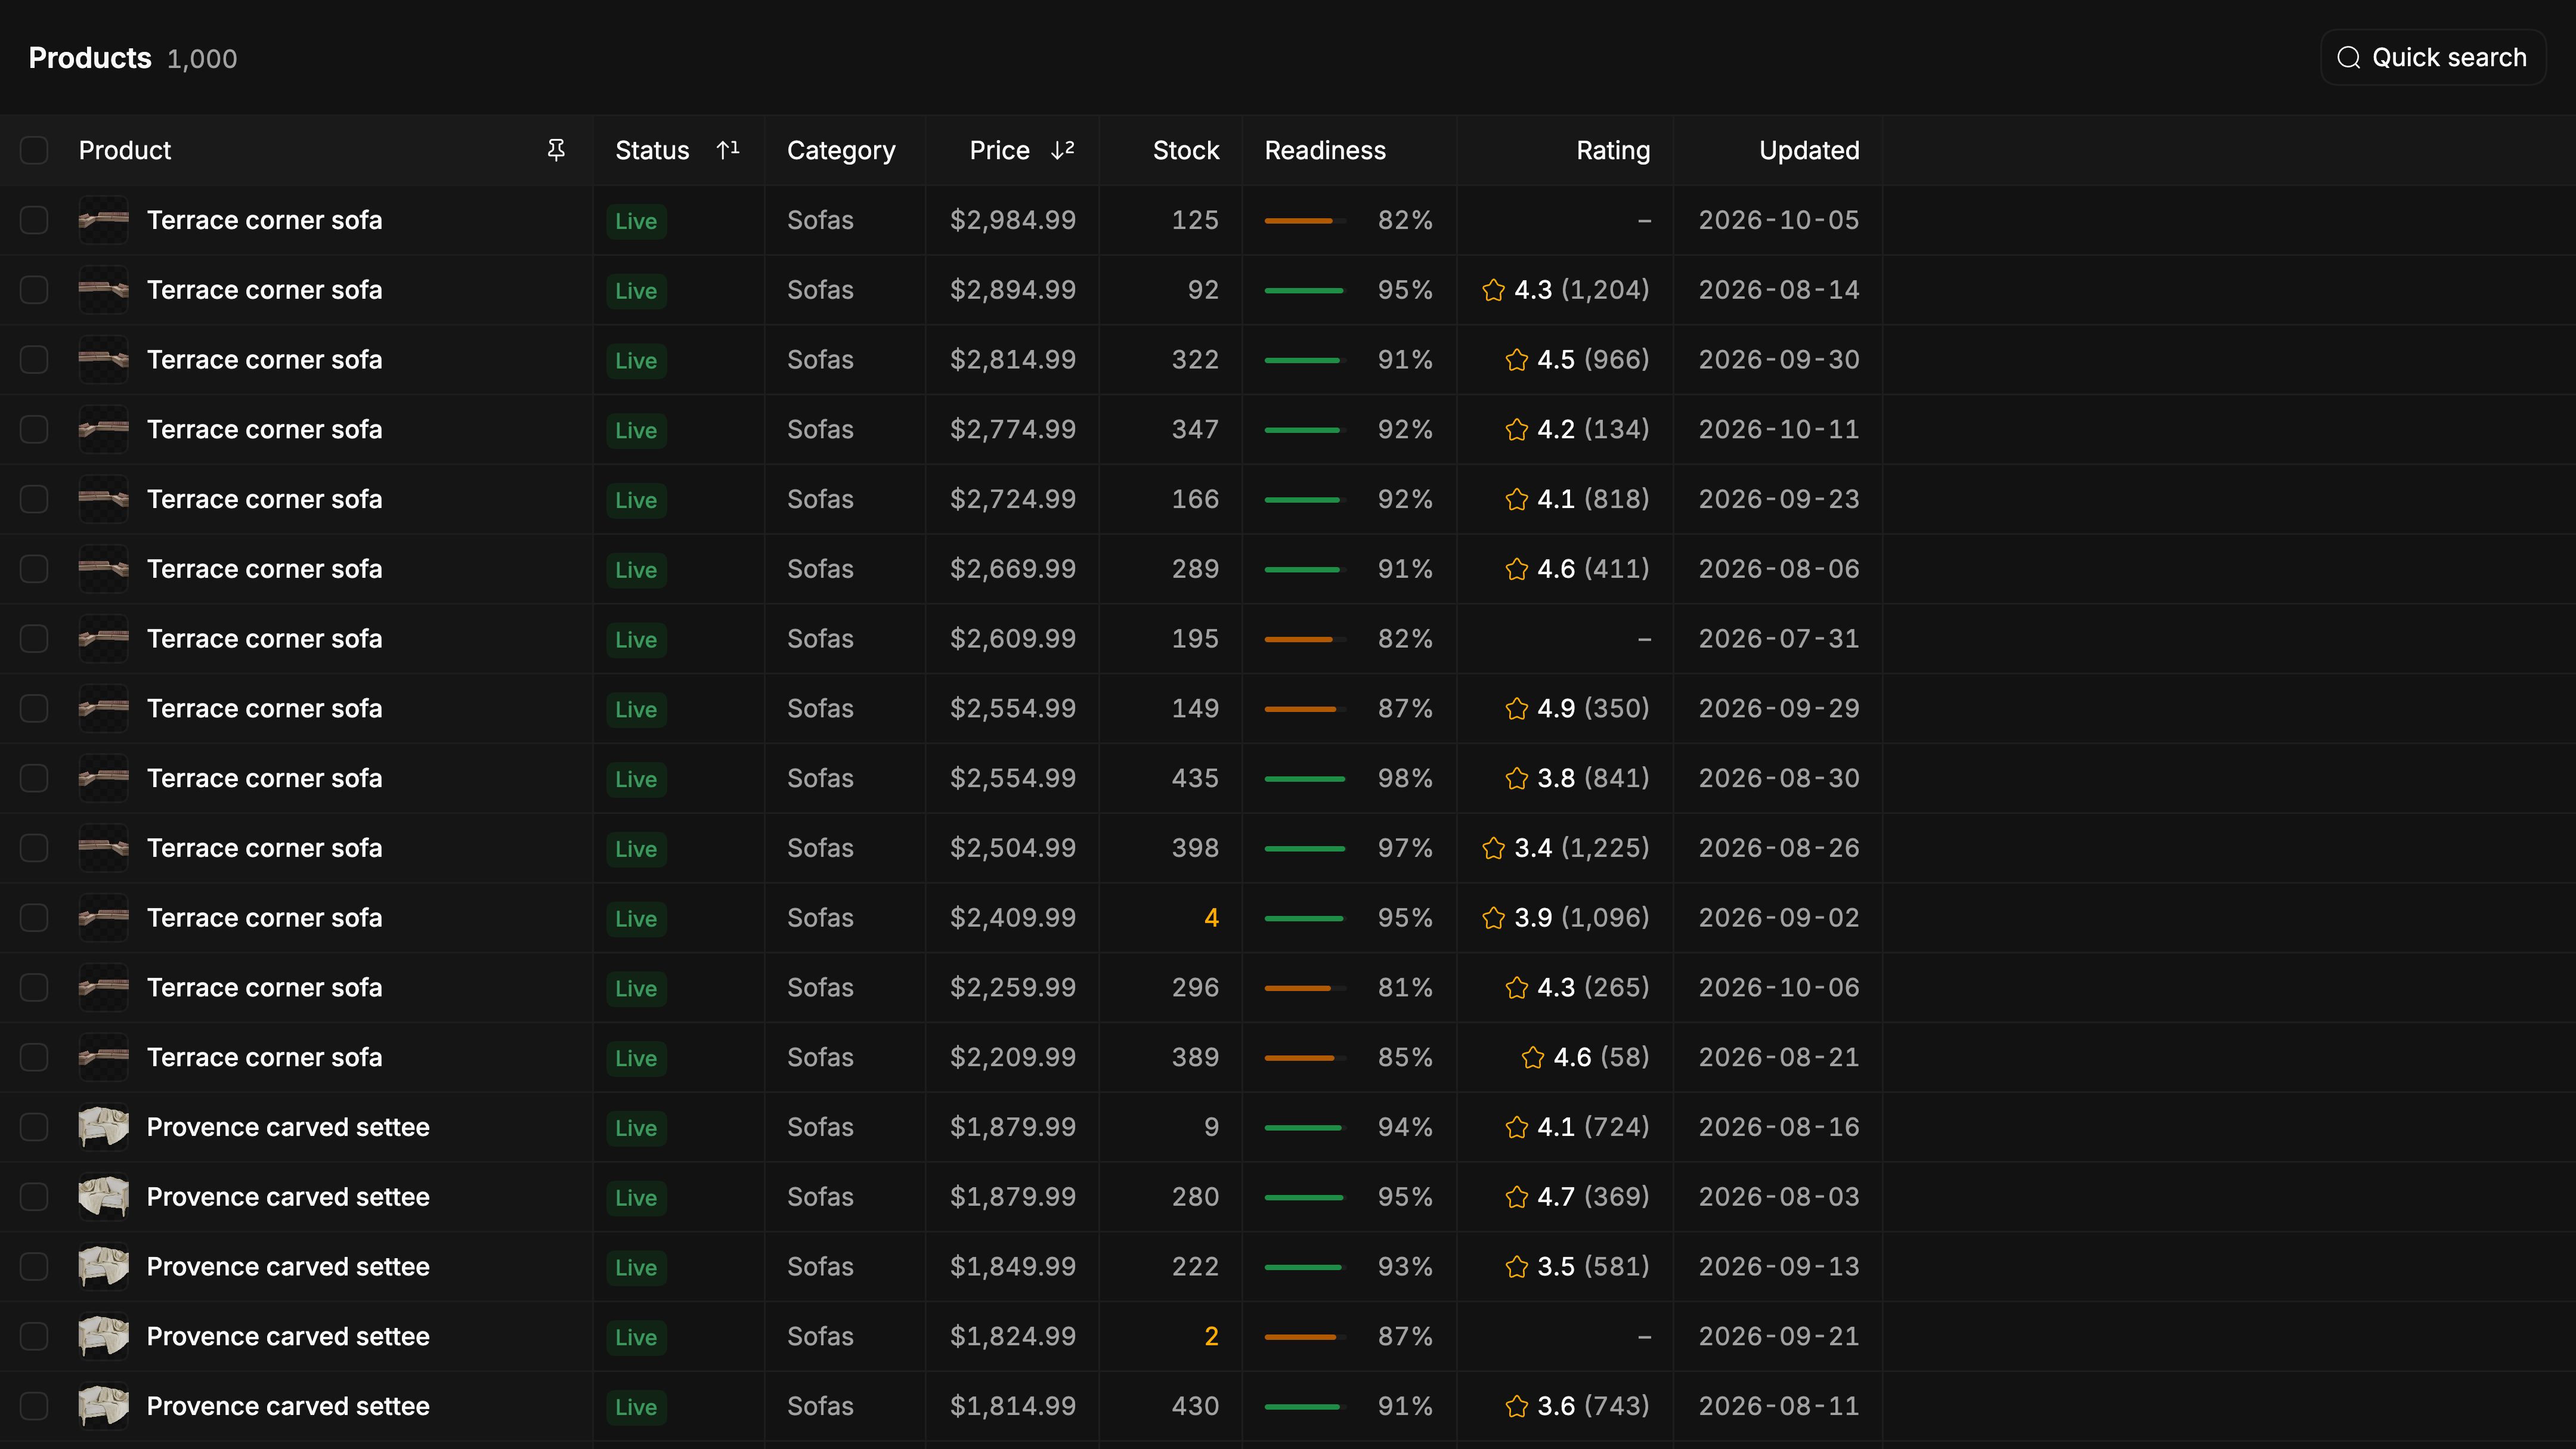Click the low stock value 4
The image size is (2576, 1449).
1211,918
